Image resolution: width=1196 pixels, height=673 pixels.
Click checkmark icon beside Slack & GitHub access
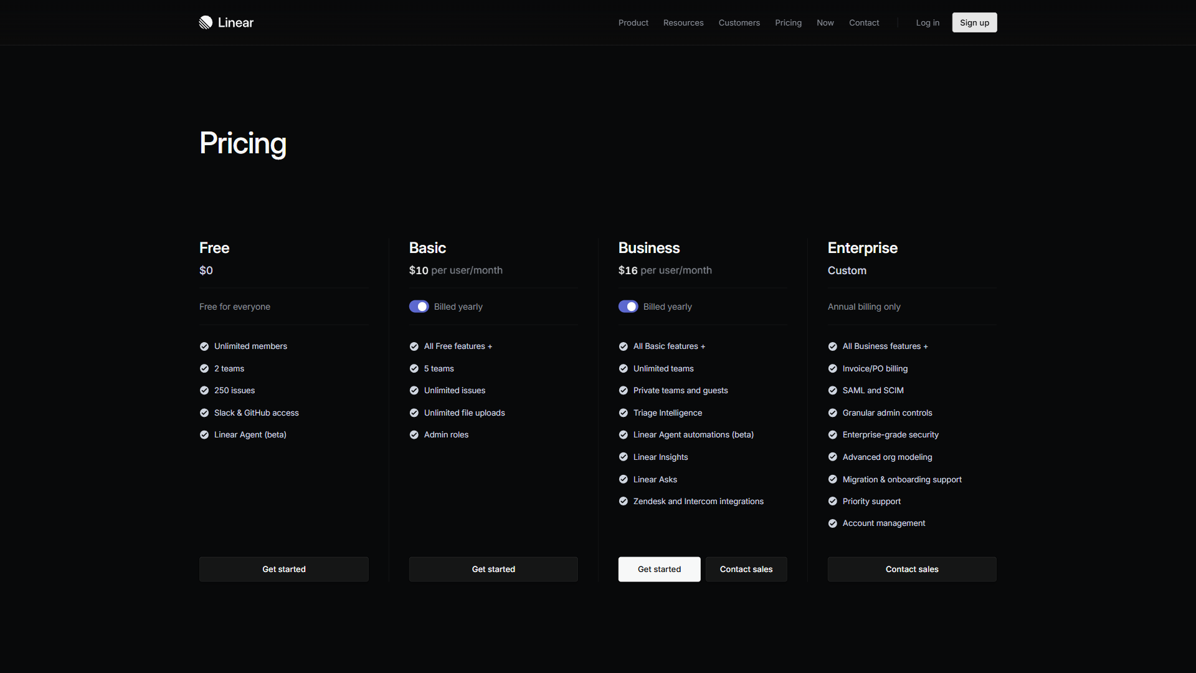tap(204, 413)
